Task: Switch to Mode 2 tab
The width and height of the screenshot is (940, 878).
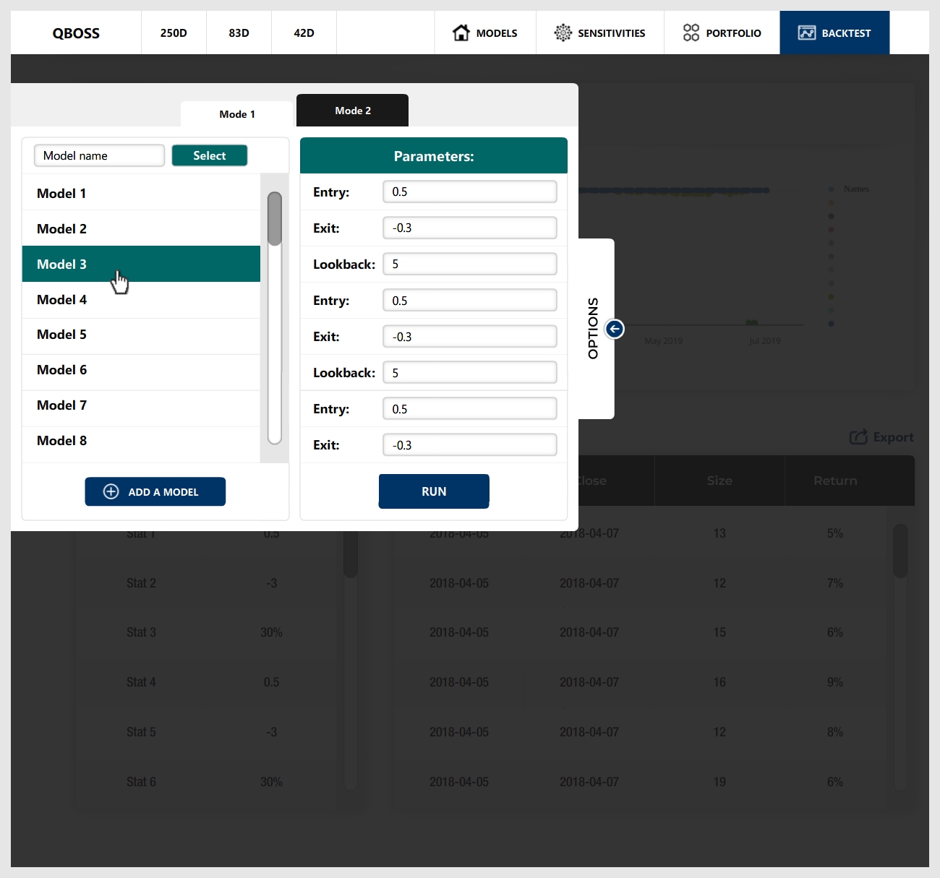Action: point(352,111)
